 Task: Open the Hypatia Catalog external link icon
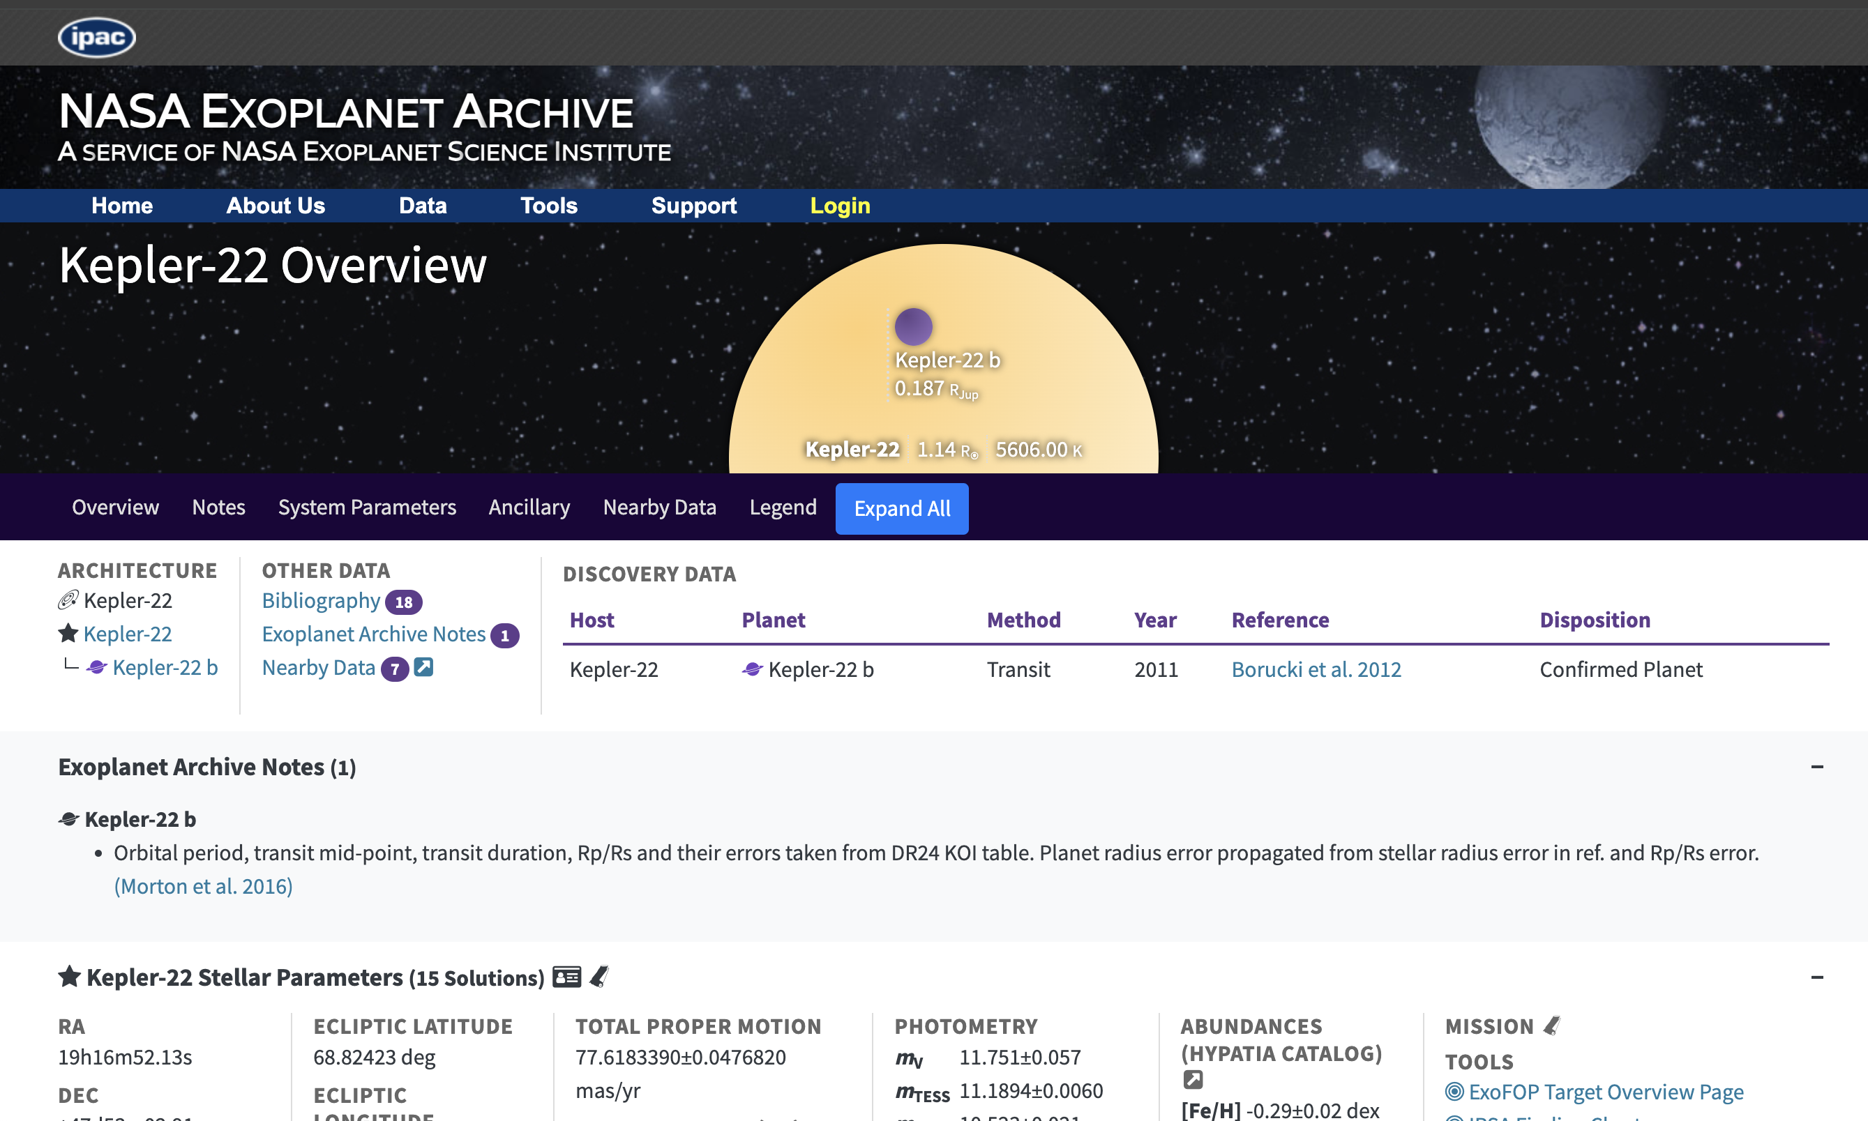(x=1193, y=1079)
